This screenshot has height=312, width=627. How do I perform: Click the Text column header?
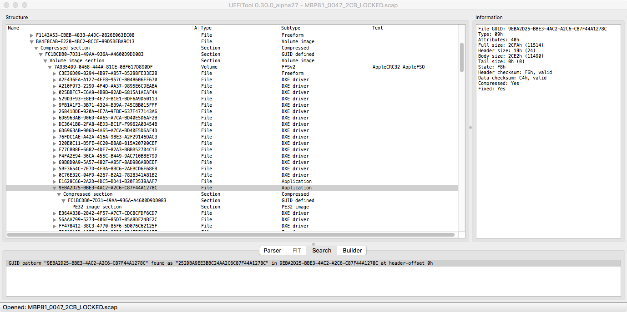point(414,28)
